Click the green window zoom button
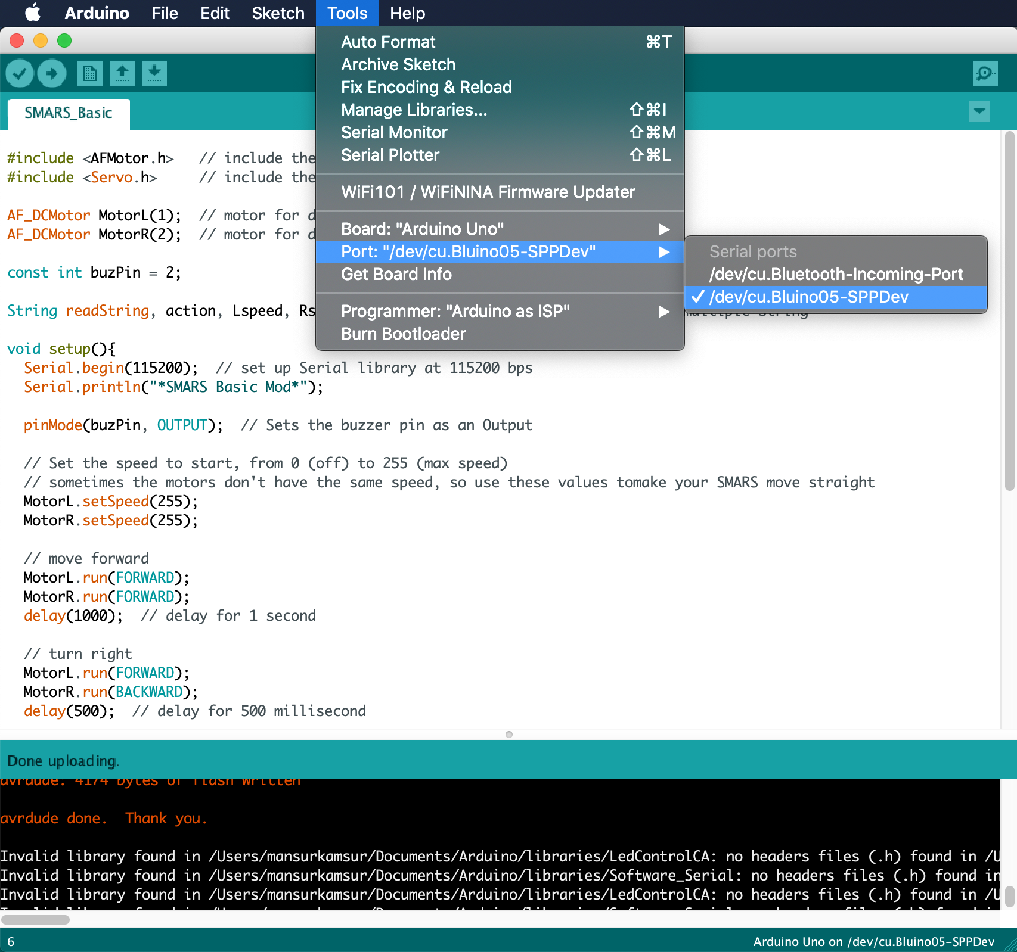1017x952 pixels. (x=64, y=41)
